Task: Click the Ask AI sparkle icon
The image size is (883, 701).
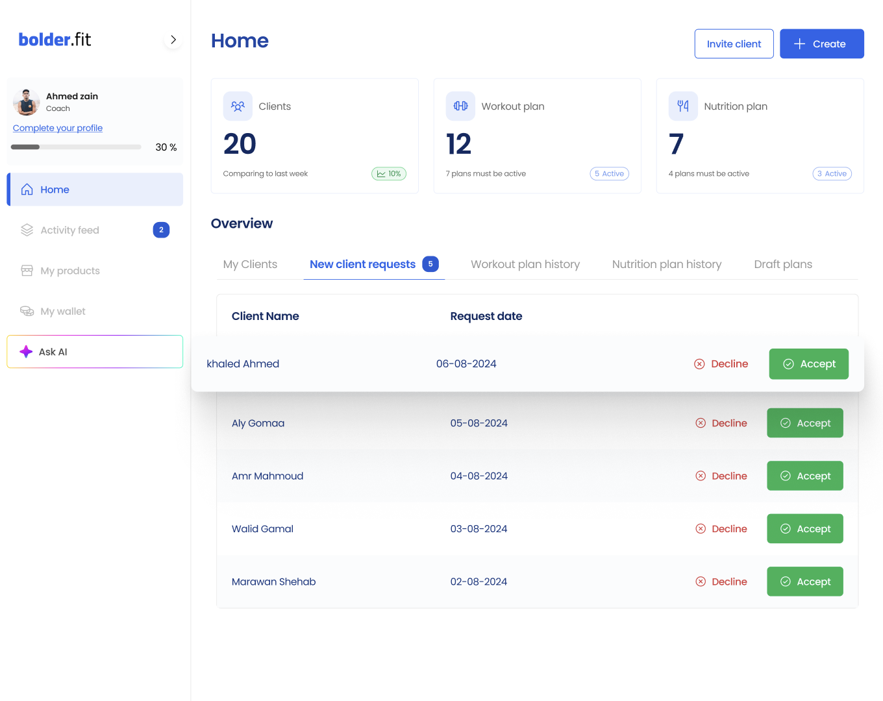Action: [26, 352]
